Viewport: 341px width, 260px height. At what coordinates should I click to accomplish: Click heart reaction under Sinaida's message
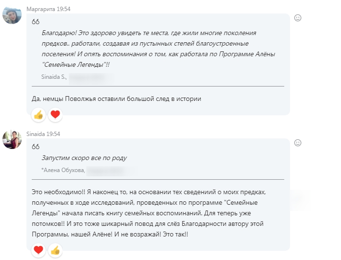tap(38, 250)
